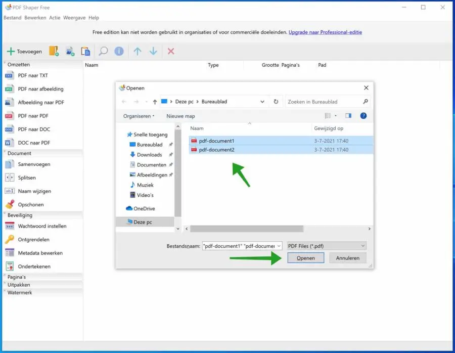Click the move up arrow icon
This screenshot has height=353, width=455.
pos(138,52)
